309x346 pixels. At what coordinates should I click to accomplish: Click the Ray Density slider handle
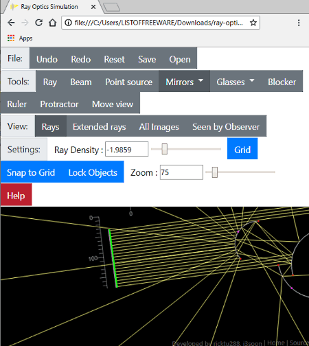[x=164, y=149]
